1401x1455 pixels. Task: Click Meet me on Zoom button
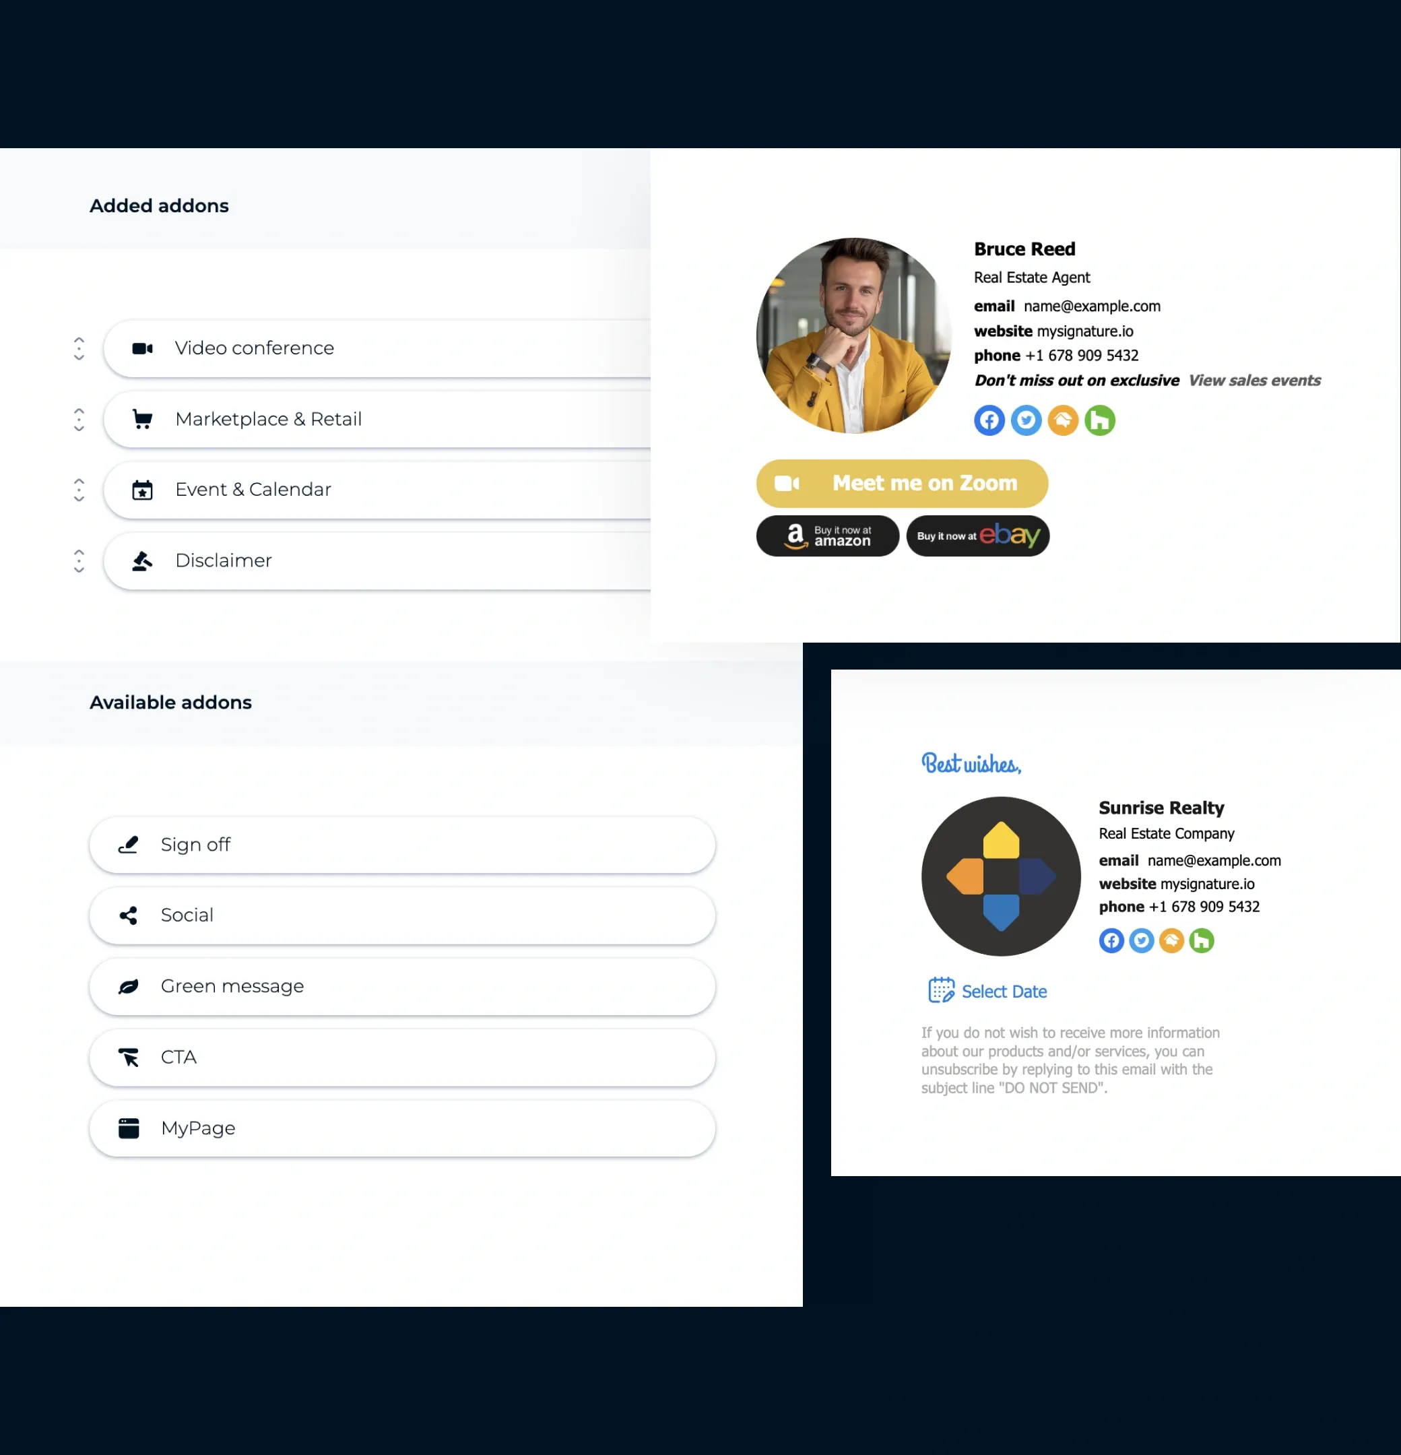pos(900,483)
